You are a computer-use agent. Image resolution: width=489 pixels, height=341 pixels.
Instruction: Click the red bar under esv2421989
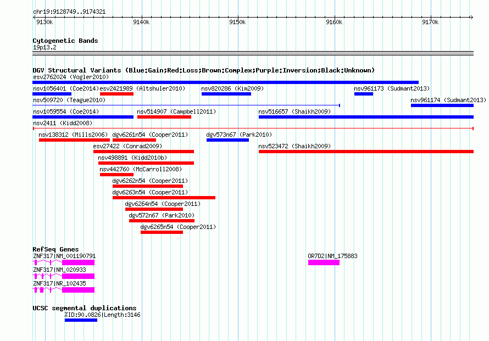(x=116, y=94)
